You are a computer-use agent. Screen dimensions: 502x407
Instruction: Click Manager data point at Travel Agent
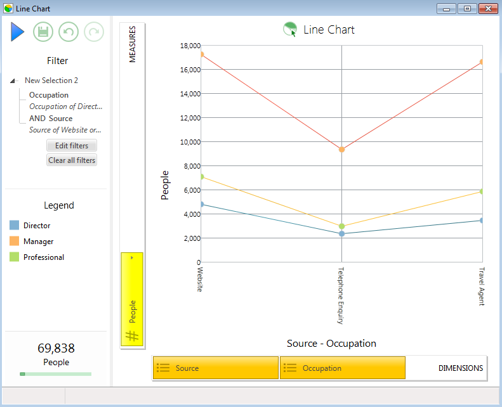(x=481, y=61)
